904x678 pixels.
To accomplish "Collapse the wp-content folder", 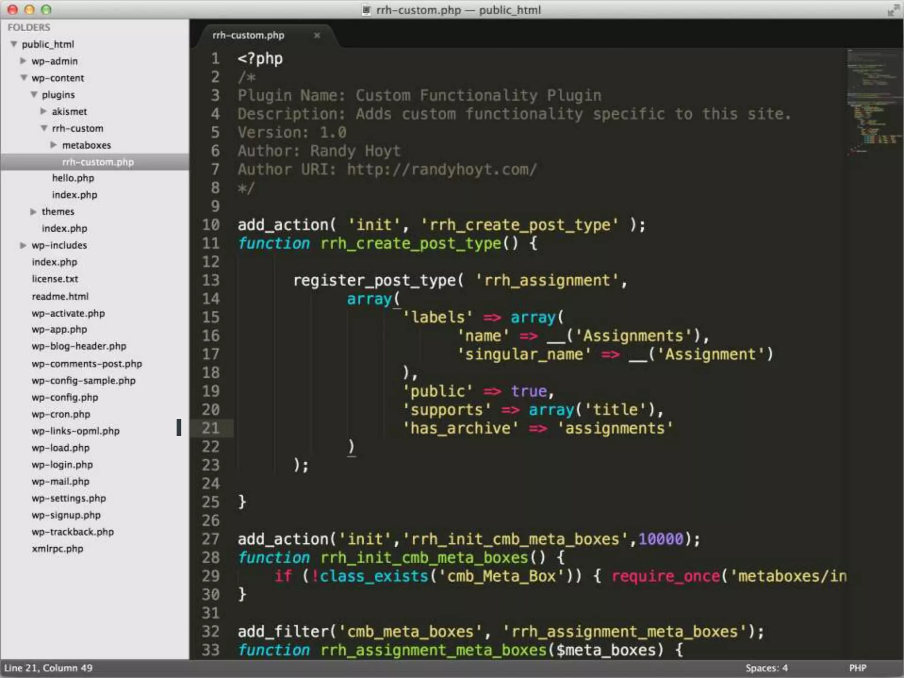I will click(x=24, y=78).
